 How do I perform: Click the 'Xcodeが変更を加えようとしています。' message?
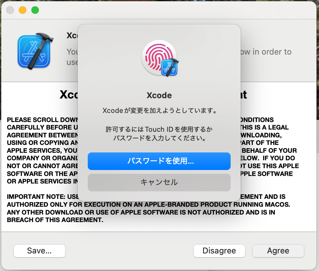point(159,110)
